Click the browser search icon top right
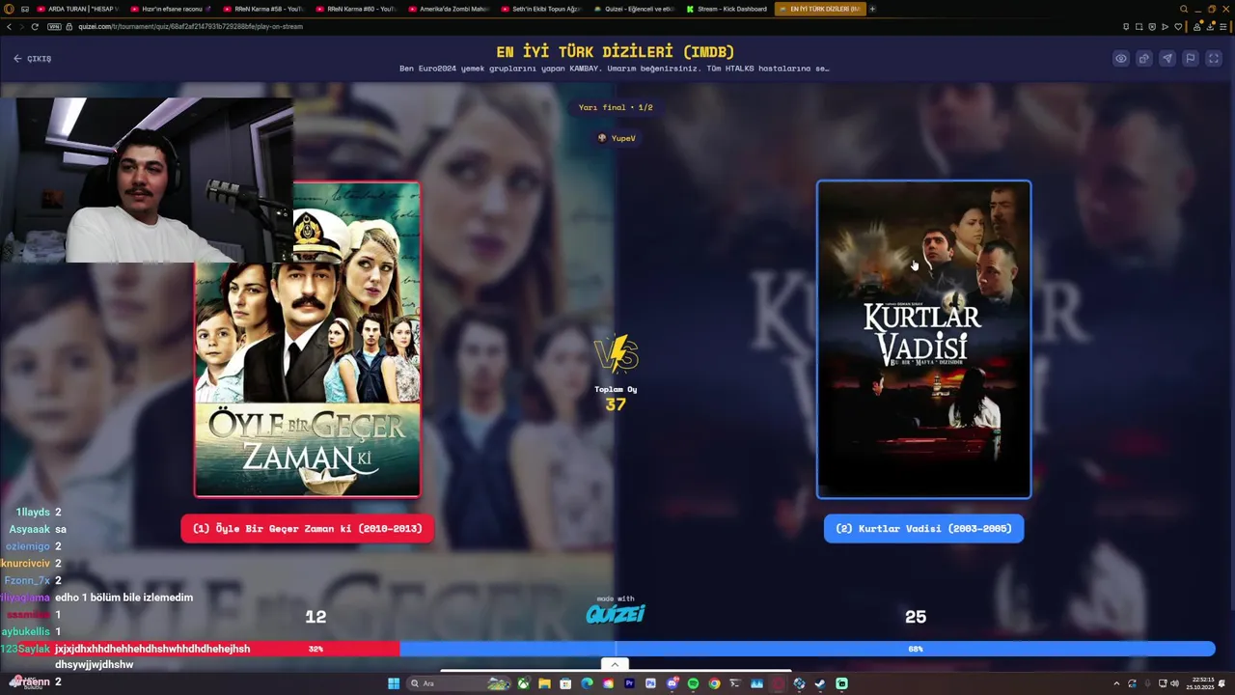 coord(1184,9)
